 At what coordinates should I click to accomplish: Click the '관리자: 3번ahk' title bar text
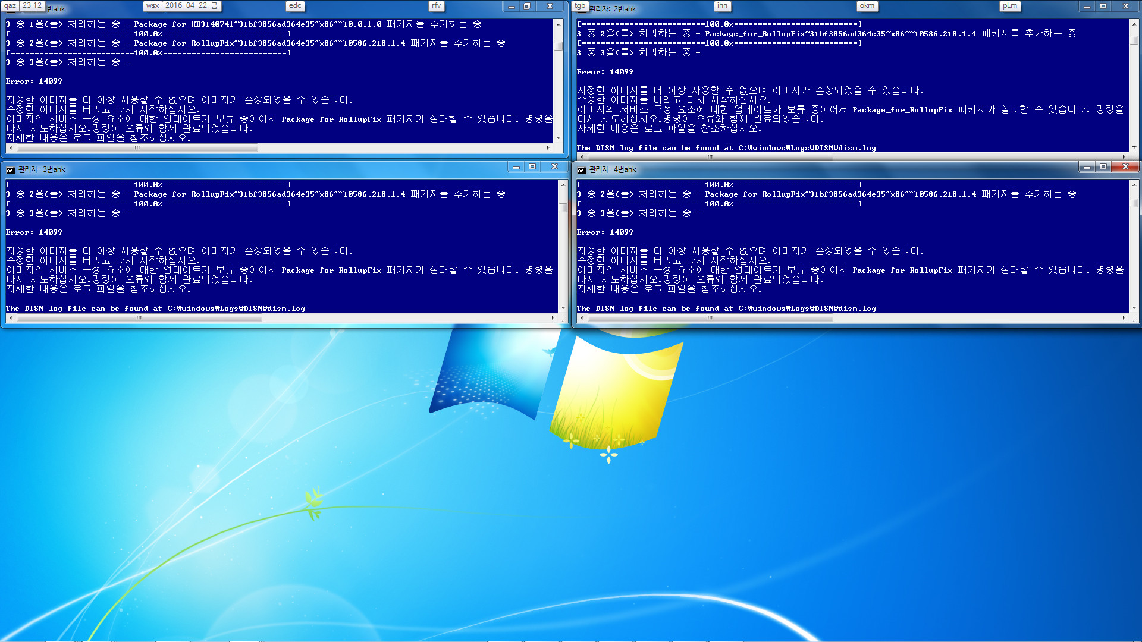coord(42,170)
